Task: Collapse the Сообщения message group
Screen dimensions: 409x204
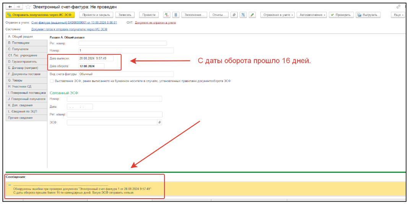Action: coord(10,185)
